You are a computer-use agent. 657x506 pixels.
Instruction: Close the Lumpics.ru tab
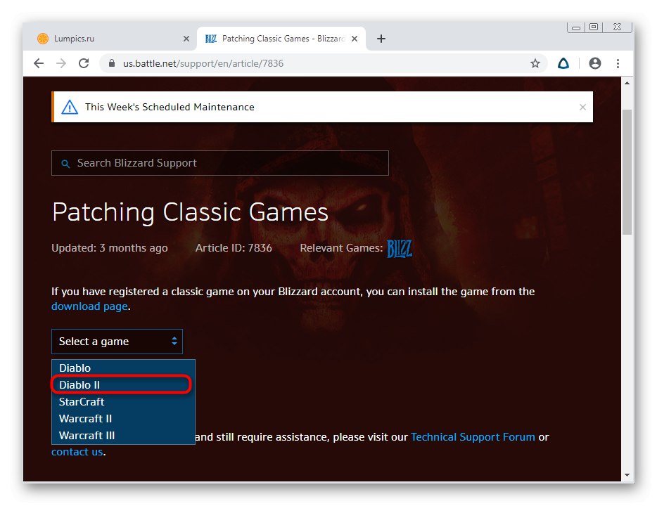pos(186,39)
